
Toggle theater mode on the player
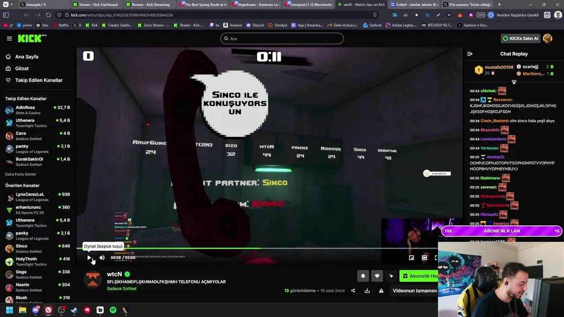point(424,258)
